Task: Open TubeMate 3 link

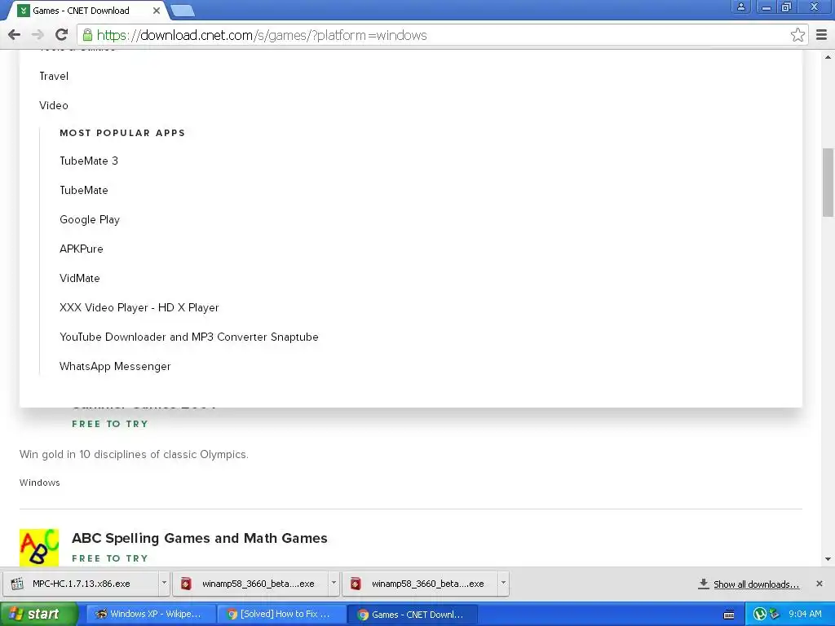Action: tap(89, 161)
